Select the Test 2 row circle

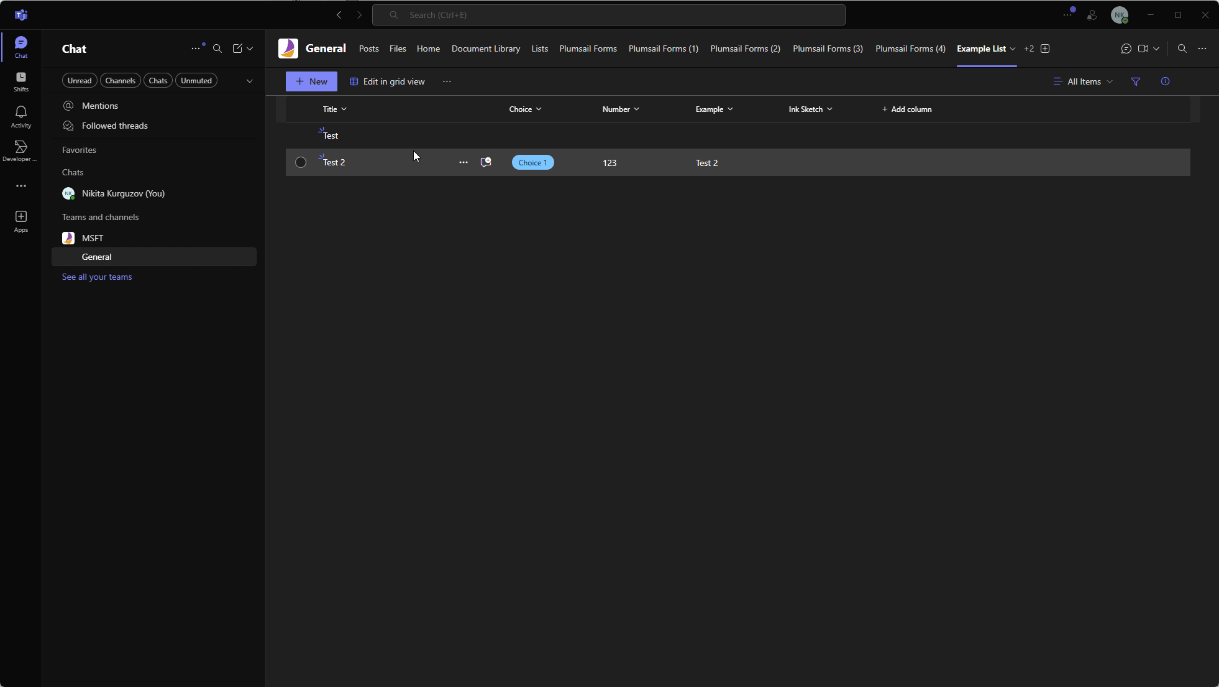pyautogui.click(x=301, y=162)
